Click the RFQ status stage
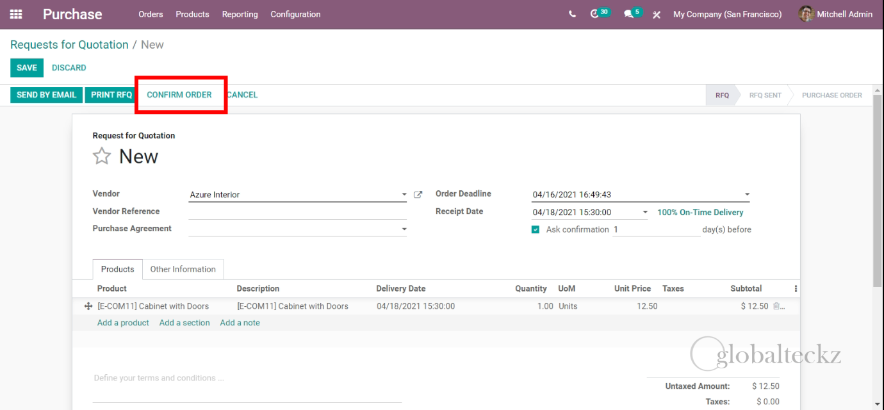This screenshot has width=884, height=410. [722, 95]
